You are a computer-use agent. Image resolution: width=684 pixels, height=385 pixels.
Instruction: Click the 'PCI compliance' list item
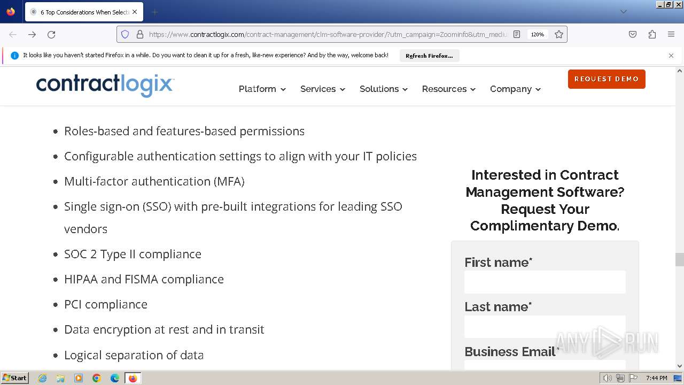click(x=106, y=304)
